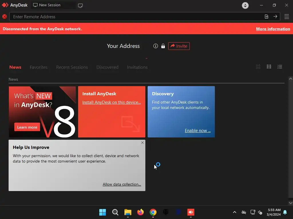Open the Windows Start menu
This screenshot has height=219, width=293.
[103, 212]
